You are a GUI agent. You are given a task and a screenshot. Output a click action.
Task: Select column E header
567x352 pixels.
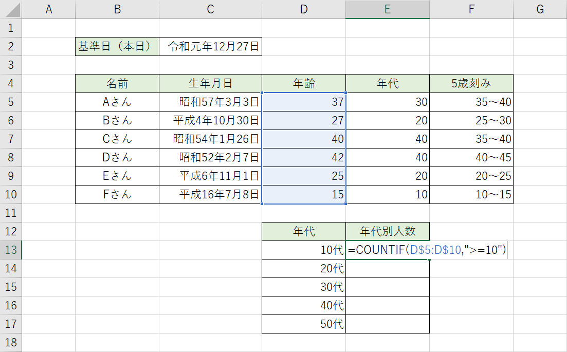coord(388,9)
